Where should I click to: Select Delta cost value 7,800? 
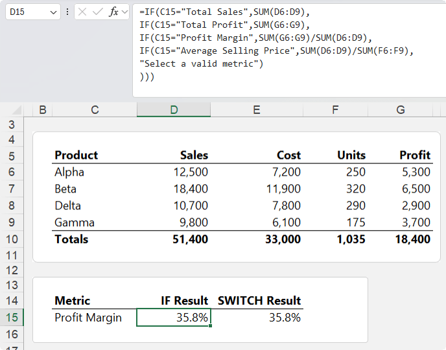coord(257,205)
